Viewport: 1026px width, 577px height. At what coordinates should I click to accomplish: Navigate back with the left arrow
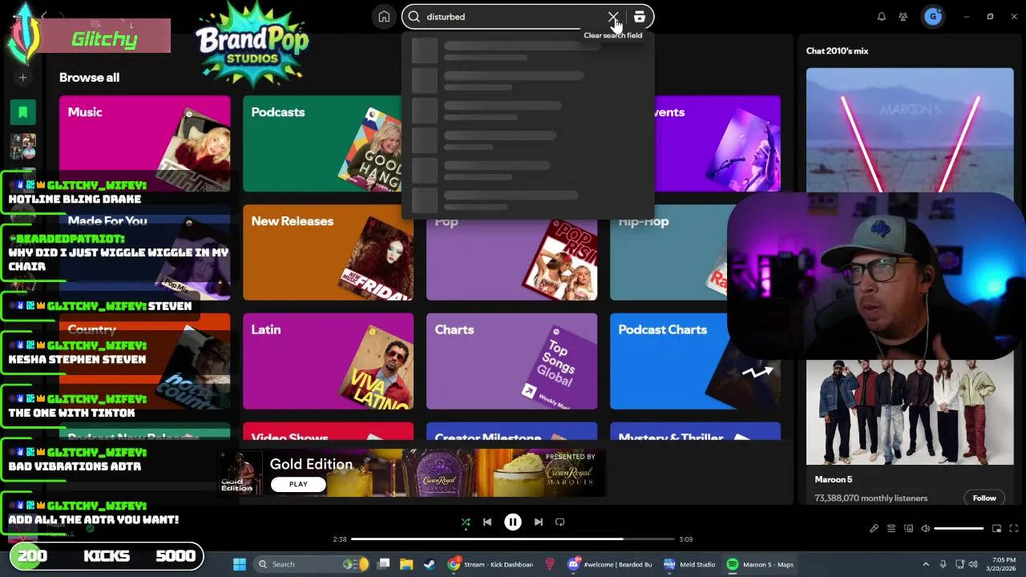[45, 15]
